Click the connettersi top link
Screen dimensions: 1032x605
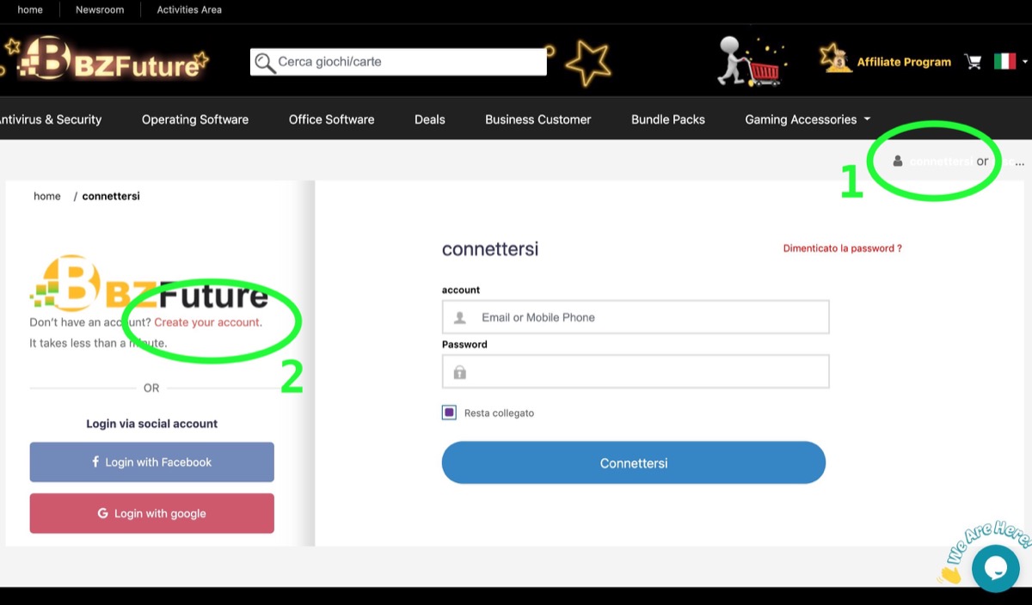click(x=941, y=162)
